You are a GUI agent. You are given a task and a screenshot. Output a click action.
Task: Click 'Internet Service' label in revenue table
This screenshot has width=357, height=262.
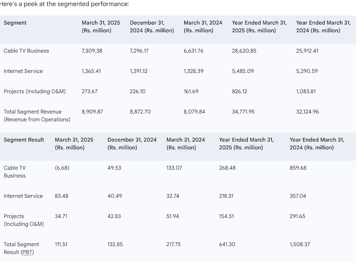[23, 71]
